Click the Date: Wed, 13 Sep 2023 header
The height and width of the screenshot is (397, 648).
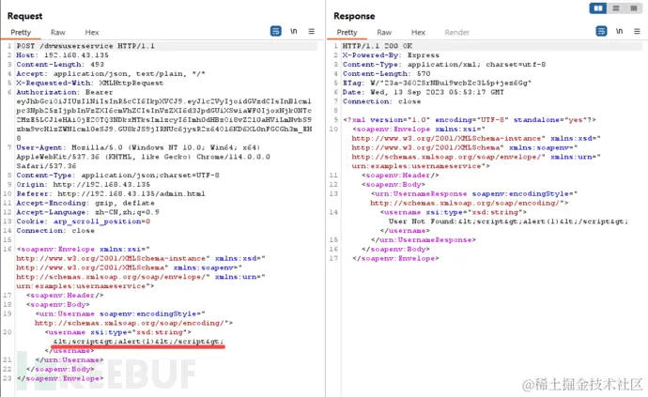click(423, 92)
